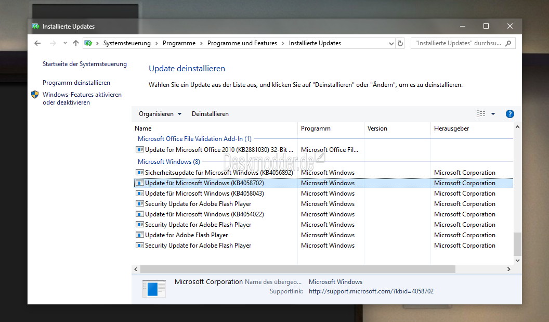Click the icon of the KB4056892 update
The image size is (549, 322).
tap(140, 172)
